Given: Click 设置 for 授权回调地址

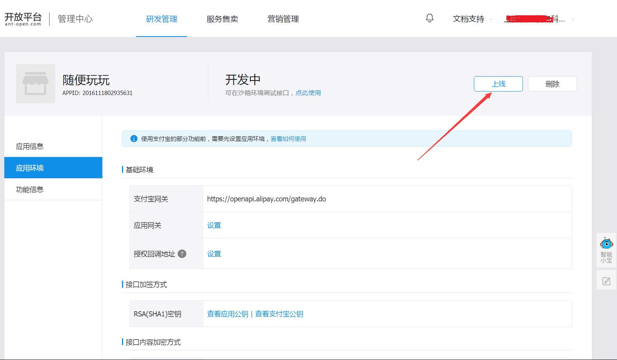Looking at the screenshot, I should pos(214,254).
